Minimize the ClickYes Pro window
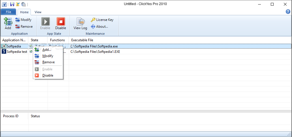The image size is (292, 137). [x=259, y=4]
